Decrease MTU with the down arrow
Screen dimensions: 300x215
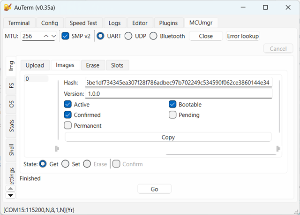54,36
